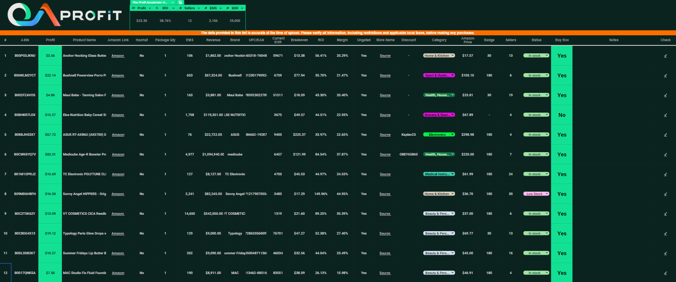Toggle Check mark for ASUS RT-AX86U row
This screenshot has width=676, height=282.
[665, 135]
